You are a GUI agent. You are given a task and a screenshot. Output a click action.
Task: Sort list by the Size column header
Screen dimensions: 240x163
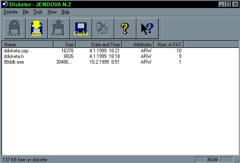pyautogui.click(x=64, y=45)
